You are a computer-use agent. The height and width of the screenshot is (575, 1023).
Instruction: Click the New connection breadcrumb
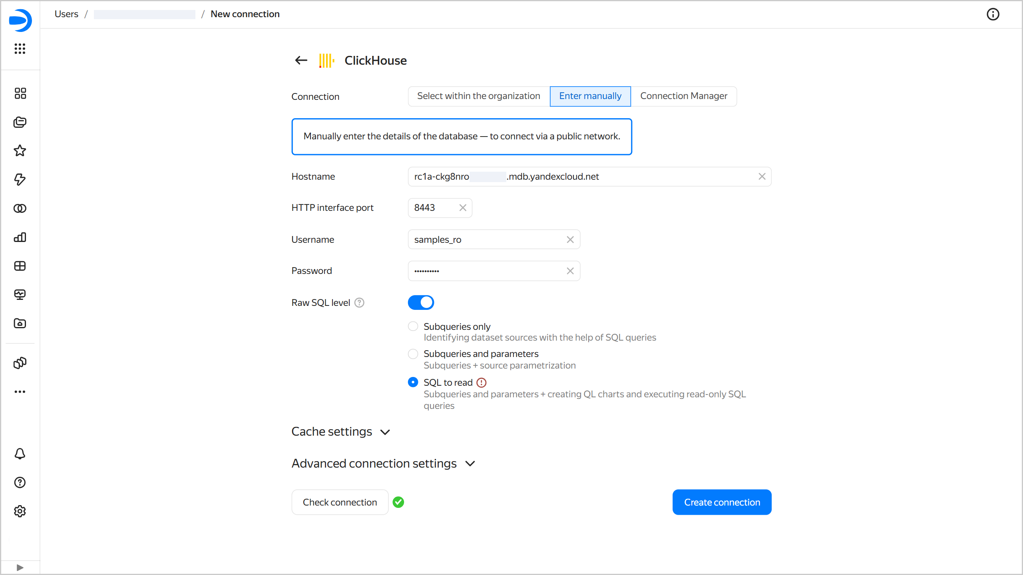click(x=245, y=14)
